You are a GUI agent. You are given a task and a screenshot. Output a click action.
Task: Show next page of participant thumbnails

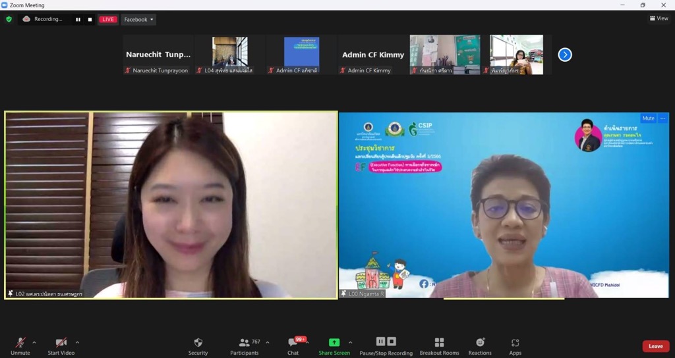click(x=565, y=55)
